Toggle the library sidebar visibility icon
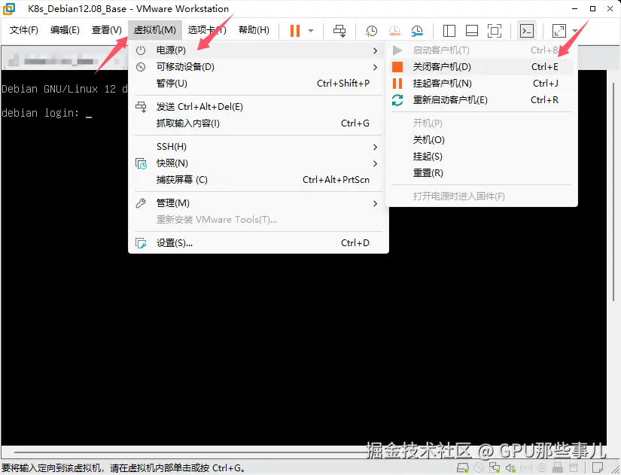The image size is (621, 475). (448, 30)
